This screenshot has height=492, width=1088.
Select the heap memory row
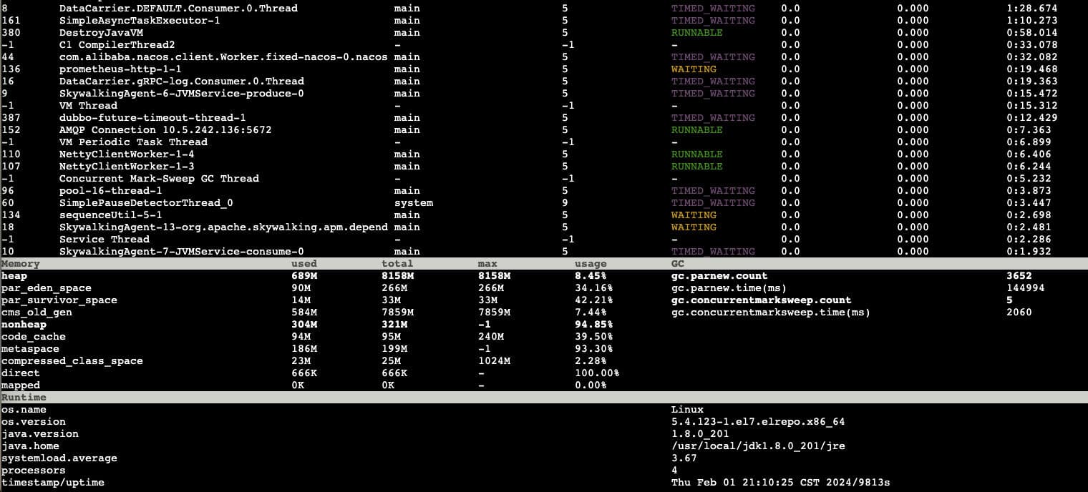point(16,275)
